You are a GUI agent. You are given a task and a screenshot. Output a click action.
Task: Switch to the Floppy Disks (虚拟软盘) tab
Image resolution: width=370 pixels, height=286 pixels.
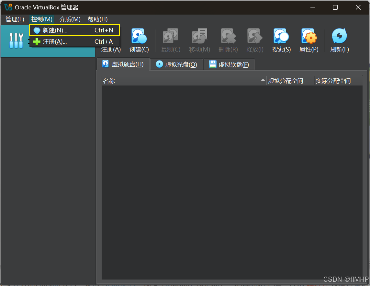[229, 64]
